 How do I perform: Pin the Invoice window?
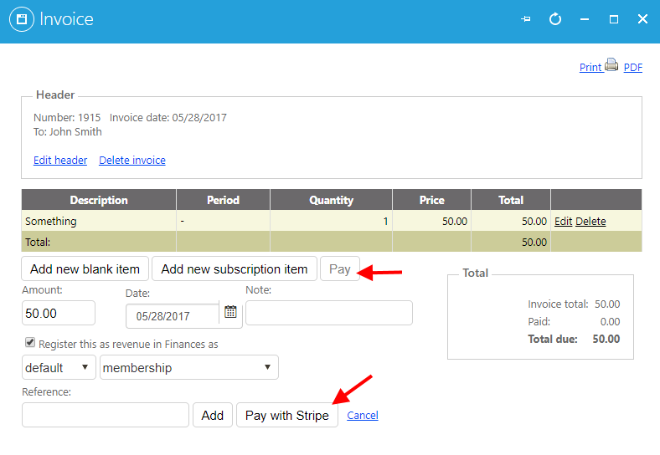tap(526, 19)
